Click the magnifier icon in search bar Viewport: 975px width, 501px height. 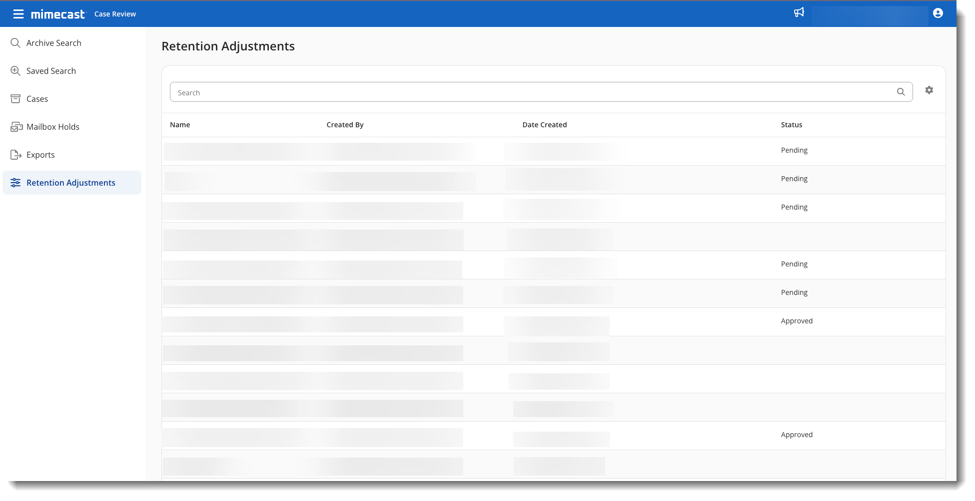click(x=901, y=92)
